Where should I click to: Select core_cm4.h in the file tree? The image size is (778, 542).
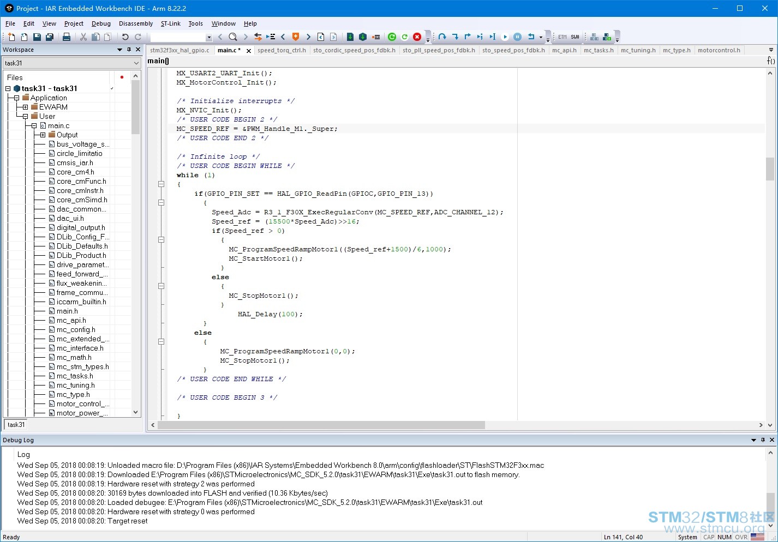tap(75, 172)
